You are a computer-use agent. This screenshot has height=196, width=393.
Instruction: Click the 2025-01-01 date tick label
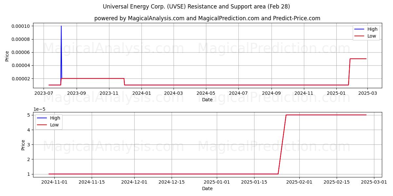(217, 182)
